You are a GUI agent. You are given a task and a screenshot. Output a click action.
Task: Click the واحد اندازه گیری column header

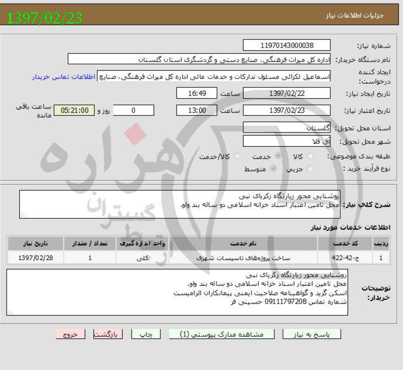pos(142,243)
